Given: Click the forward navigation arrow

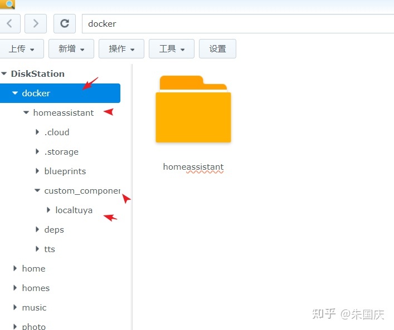Looking at the screenshot, I should coord(36,23).
